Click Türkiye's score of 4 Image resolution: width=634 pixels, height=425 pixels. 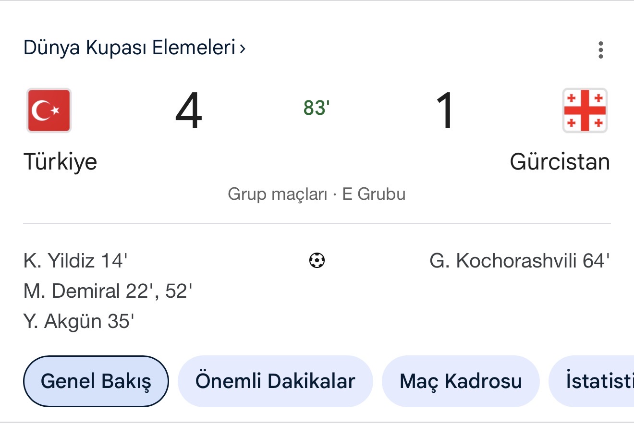188,111
